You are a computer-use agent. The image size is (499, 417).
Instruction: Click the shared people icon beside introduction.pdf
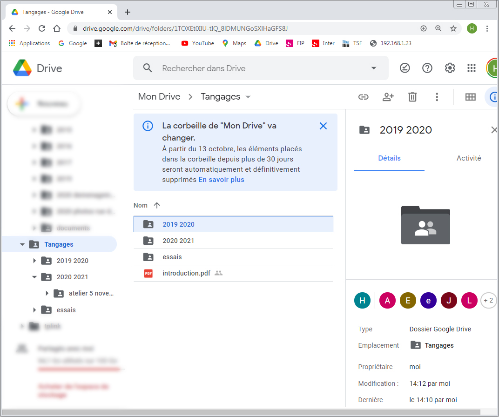click(x=219, y=273)
